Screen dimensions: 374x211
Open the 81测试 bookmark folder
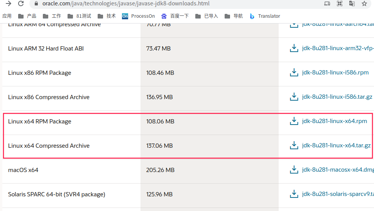pos(80,16)
